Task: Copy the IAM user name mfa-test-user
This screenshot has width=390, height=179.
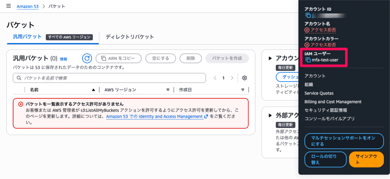Action: point(308,60)
